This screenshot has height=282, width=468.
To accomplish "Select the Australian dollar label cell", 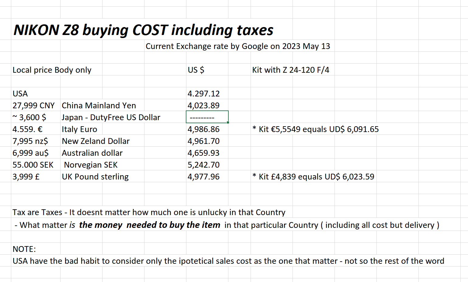I will pyautogui.click(x=92, y=153).
